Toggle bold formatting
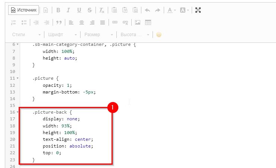The image size is (276, 168). click(x=58, y=10)
